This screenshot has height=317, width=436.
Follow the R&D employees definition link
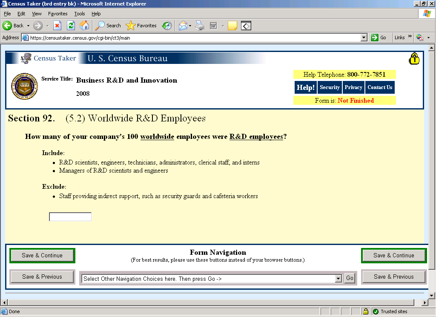256,137
